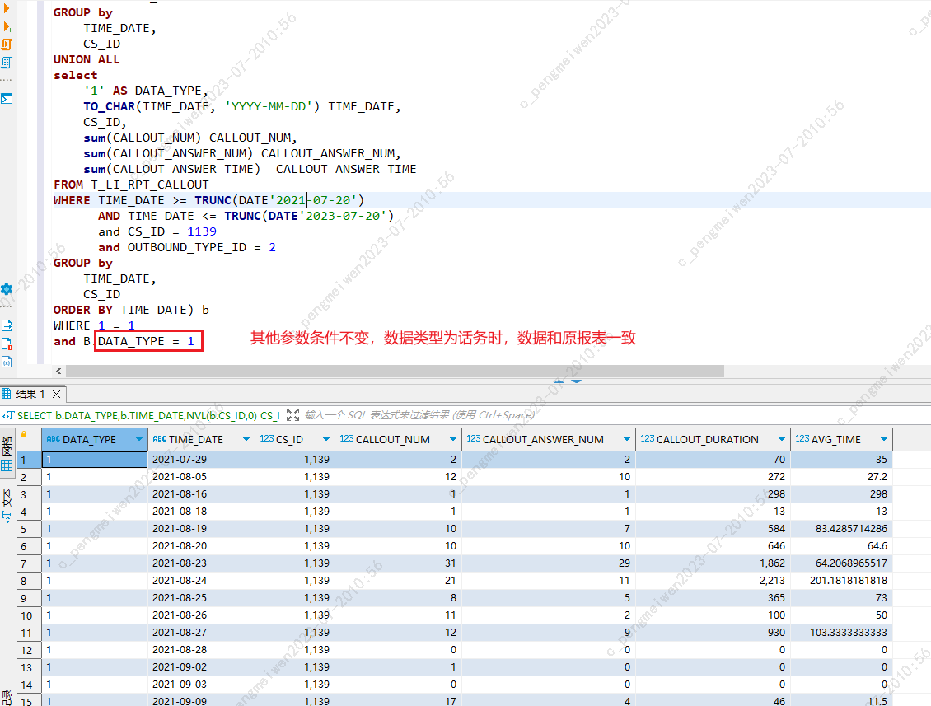Screen dimensions: 931x706
Task: Click the ORDER BY TIME_DATE line in editor
Action: 131,310
